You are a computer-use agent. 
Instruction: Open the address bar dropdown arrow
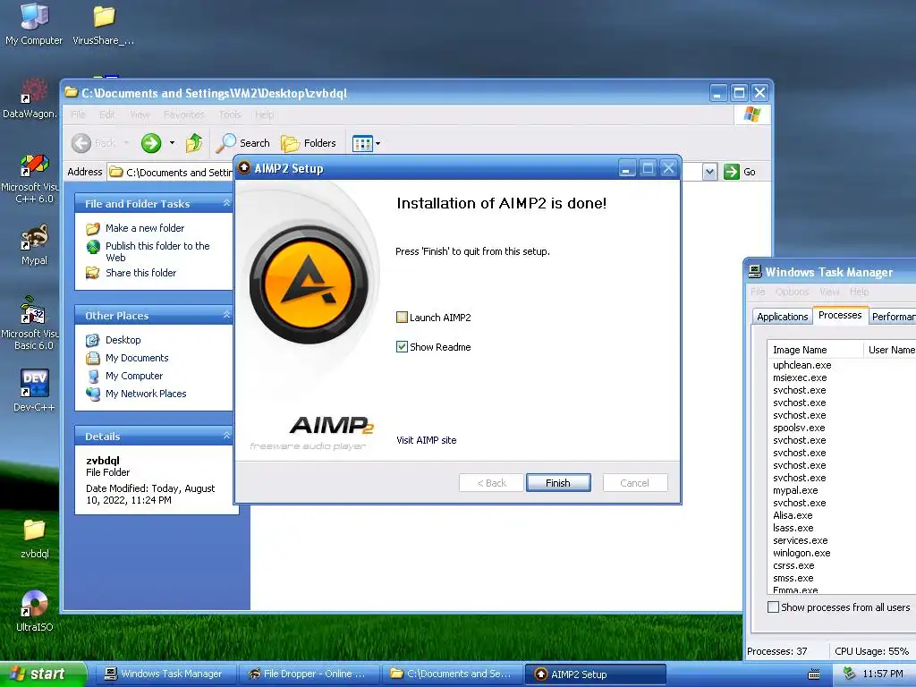point(709,172)
